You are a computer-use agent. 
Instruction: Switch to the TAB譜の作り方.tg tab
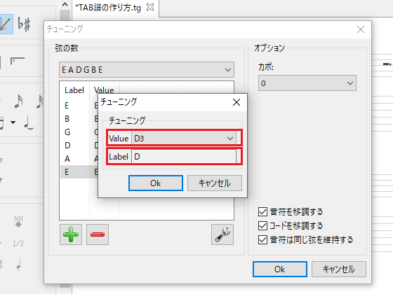(x=108, y=8)
